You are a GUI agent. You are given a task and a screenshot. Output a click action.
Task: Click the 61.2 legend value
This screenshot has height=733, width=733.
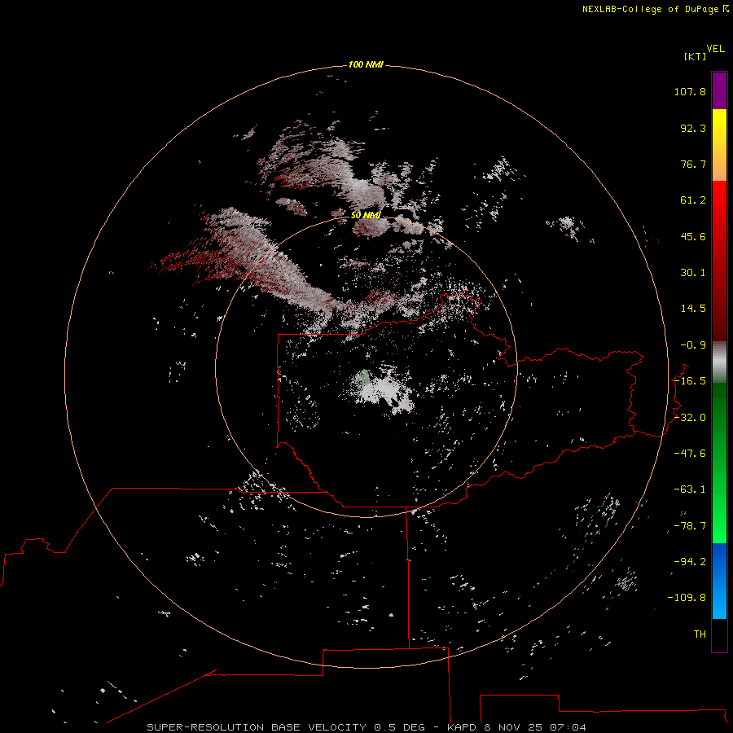(693, 200)
